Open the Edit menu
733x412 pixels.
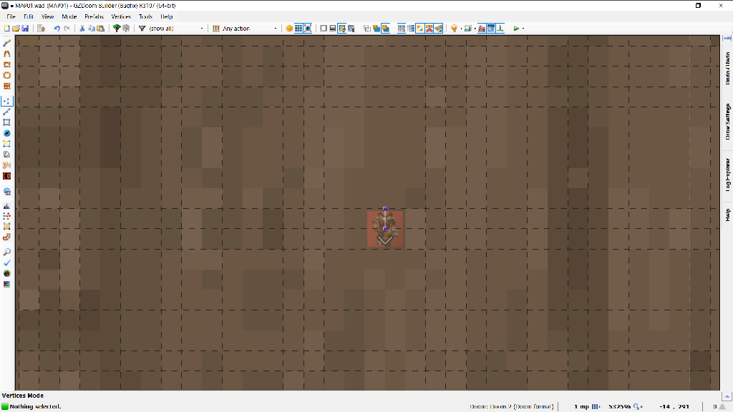pyautogui.click(x=29, y=16)
